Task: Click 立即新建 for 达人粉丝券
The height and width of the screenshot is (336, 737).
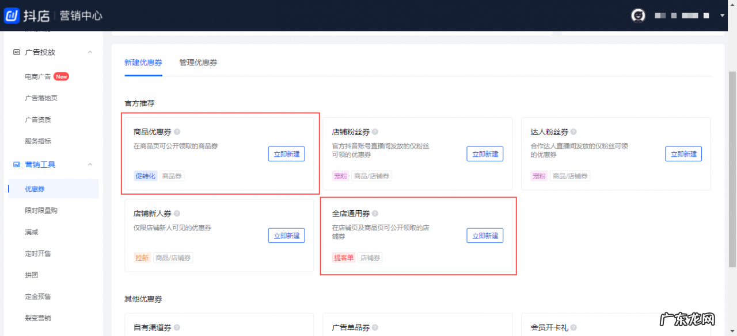Action: coord(683,153)
